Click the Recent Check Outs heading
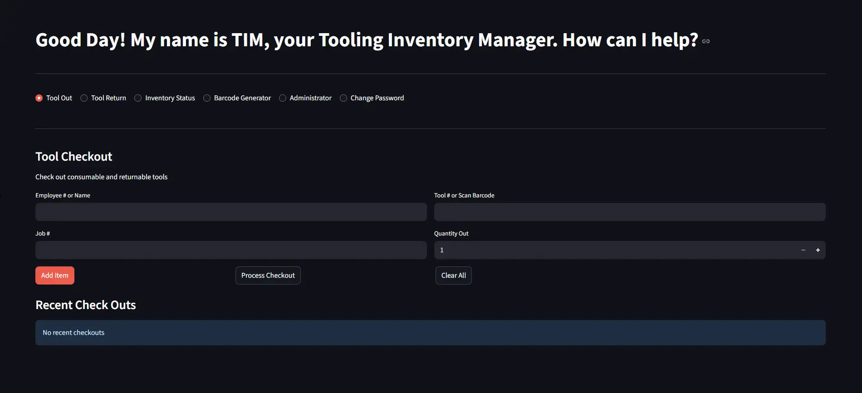The width and height of the screenshot is (862, 393). tap(86, 305)
